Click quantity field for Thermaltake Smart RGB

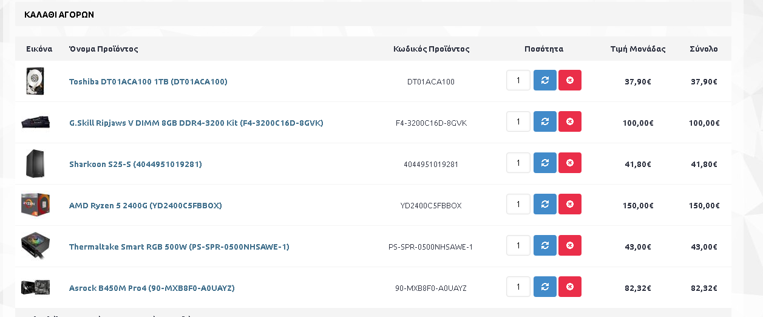(x=518, y=245)
